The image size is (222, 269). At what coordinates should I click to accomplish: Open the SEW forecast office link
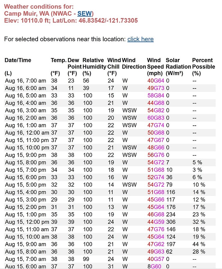[84, 13]
